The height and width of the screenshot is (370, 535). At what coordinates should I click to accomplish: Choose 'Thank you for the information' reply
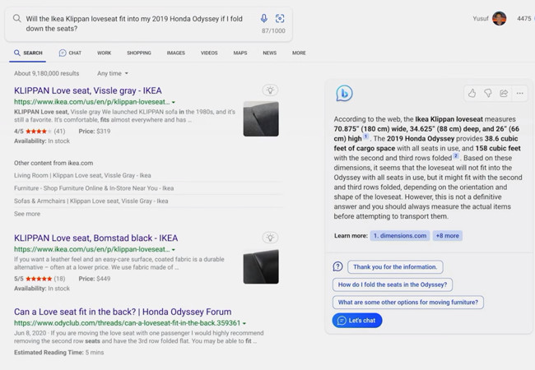395,266
